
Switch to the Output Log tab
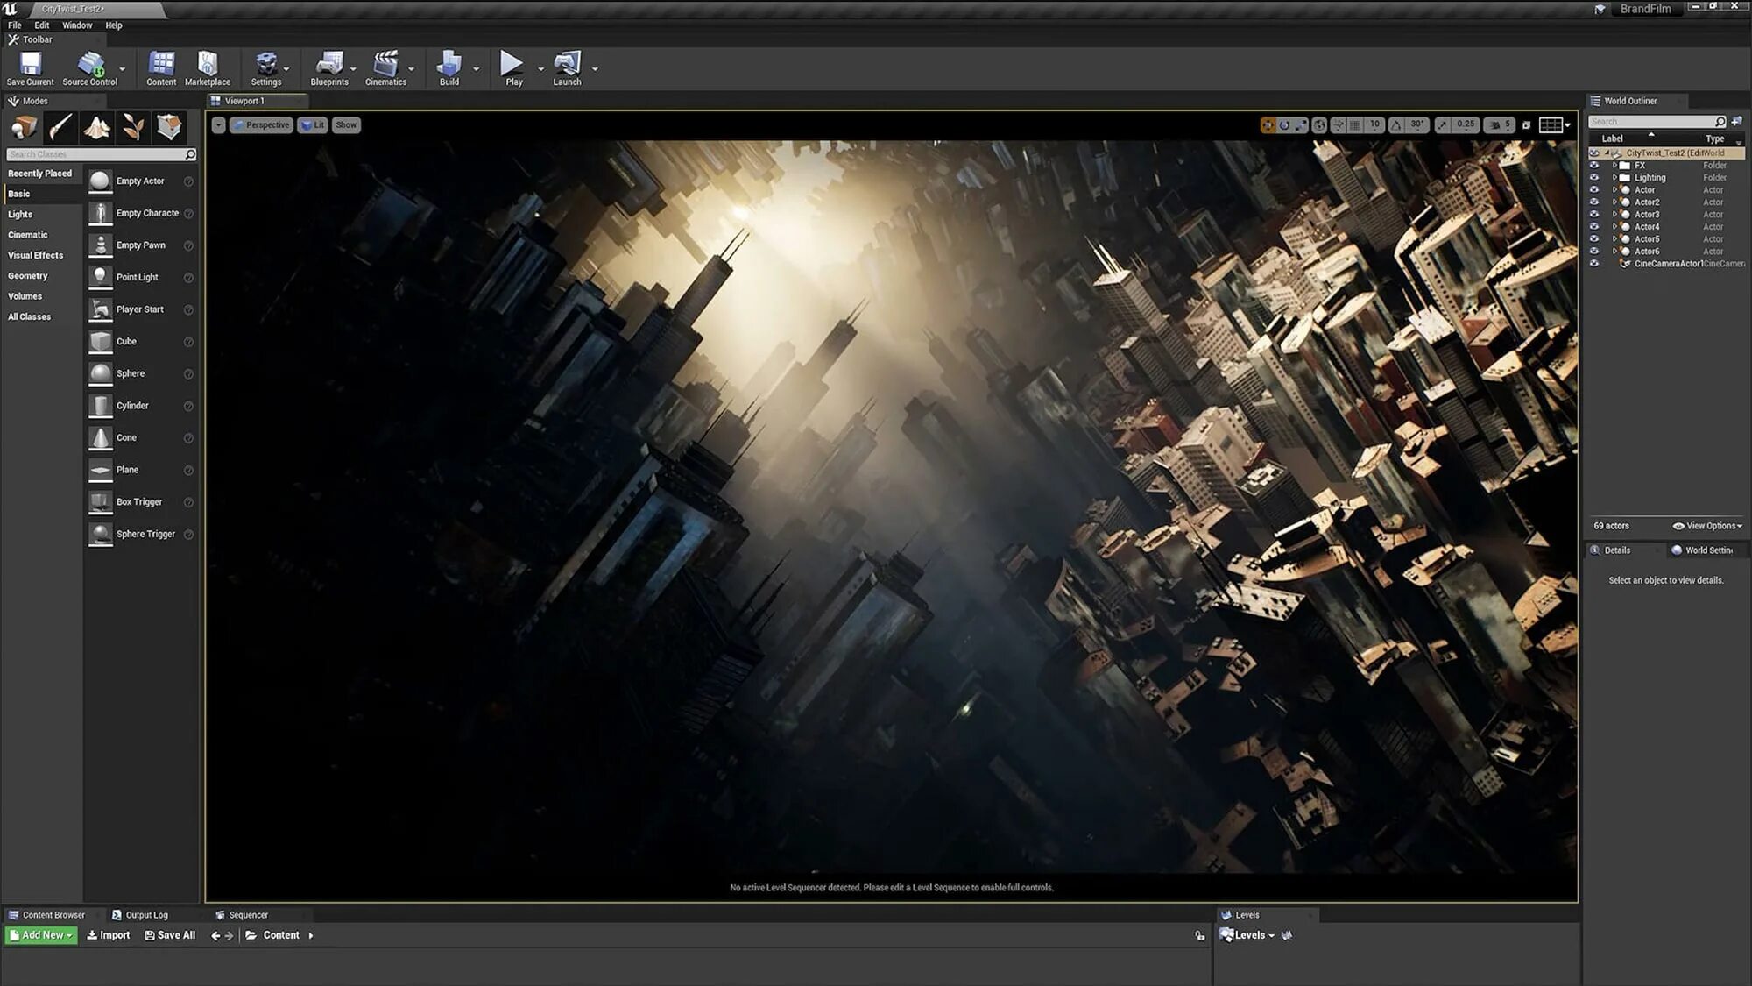140,915
